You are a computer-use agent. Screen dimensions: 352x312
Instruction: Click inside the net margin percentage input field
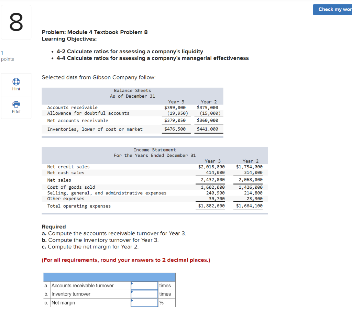click(x=144, y=302)
